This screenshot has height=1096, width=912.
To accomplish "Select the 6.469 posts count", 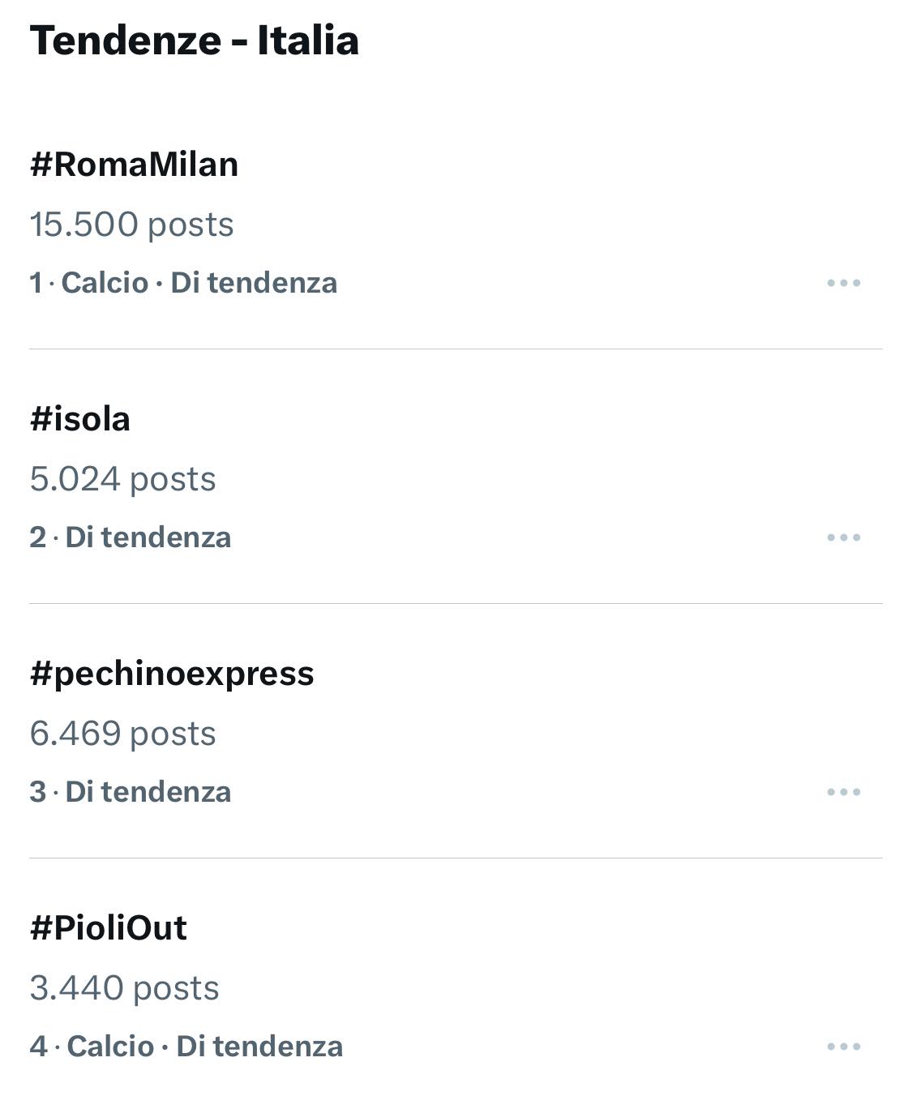I will 122,734.
